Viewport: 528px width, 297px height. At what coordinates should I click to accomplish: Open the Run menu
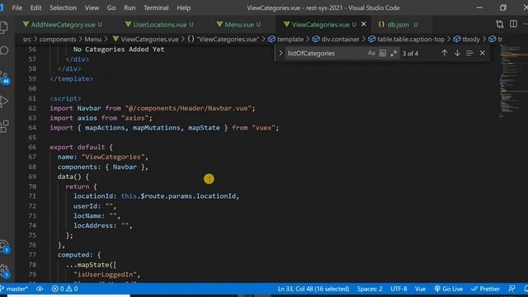click(130, 7)
